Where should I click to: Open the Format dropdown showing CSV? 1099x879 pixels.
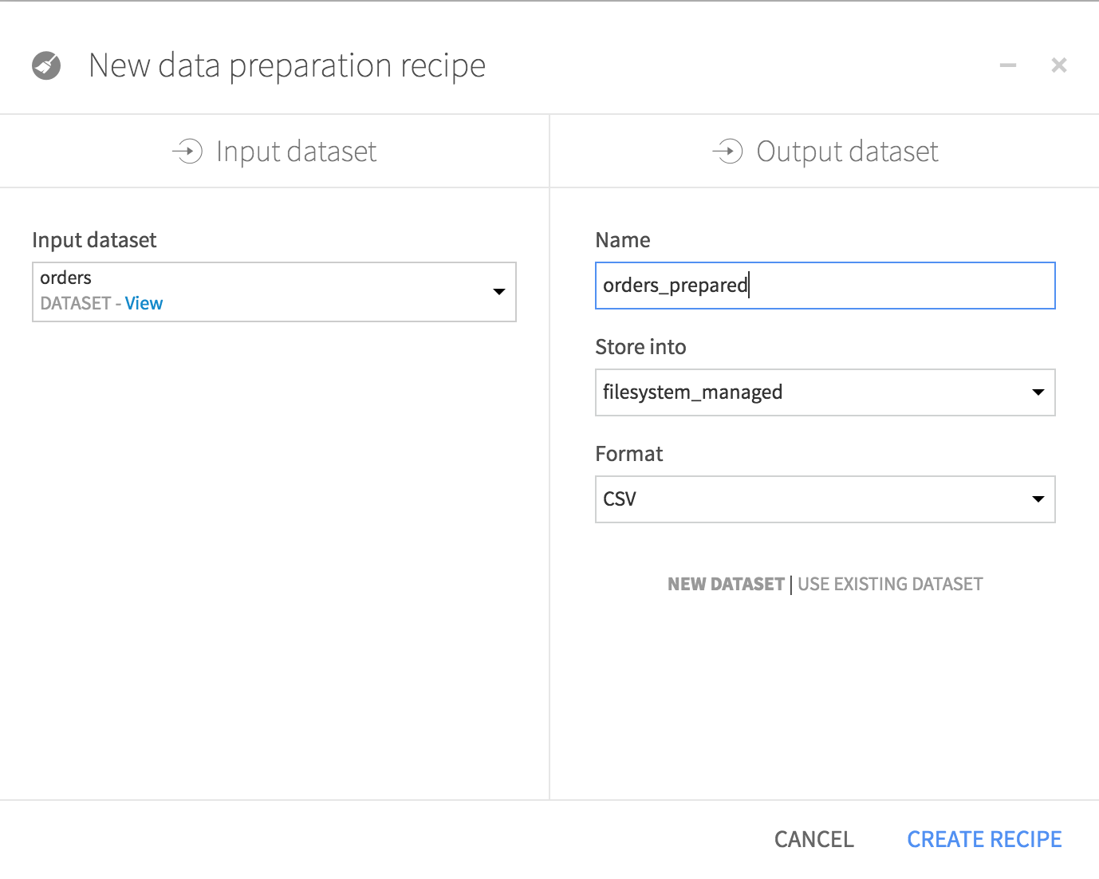point(825,499)
